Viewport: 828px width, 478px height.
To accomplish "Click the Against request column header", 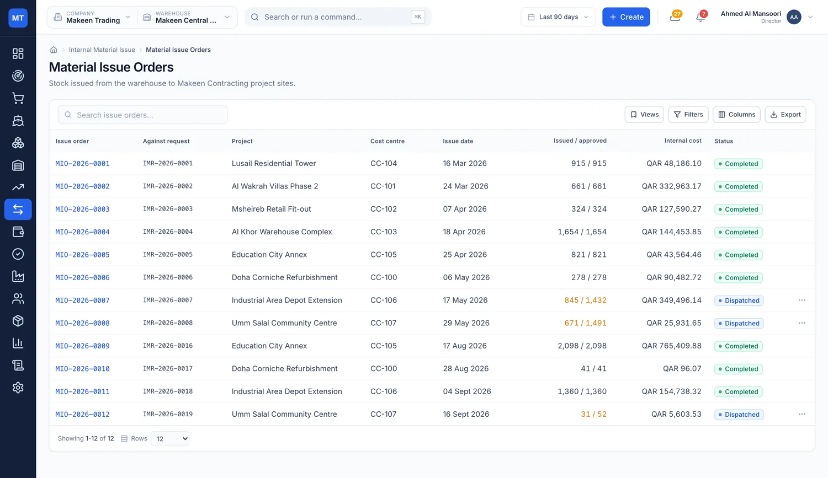I will coord(166,141).
